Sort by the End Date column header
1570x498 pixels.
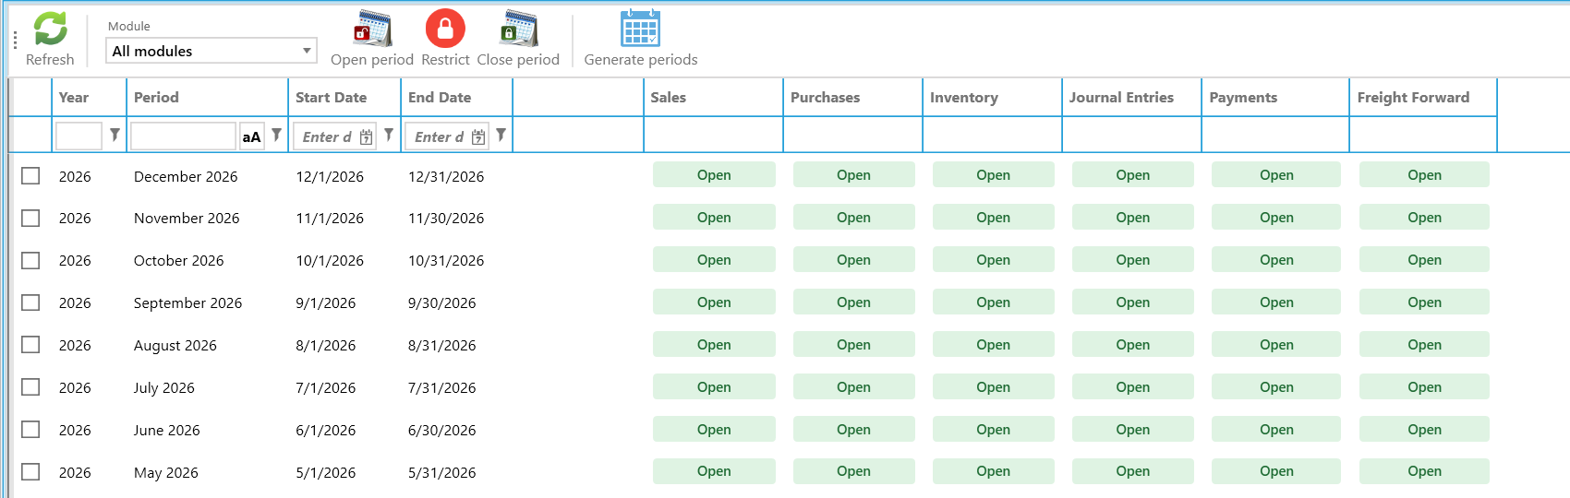pos(456,98)
